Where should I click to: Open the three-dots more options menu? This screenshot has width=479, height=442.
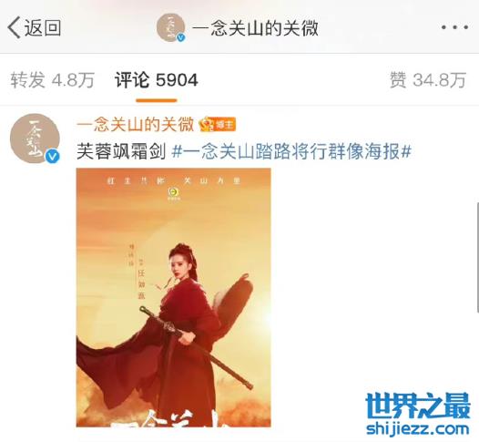click(x=454, y=27)
